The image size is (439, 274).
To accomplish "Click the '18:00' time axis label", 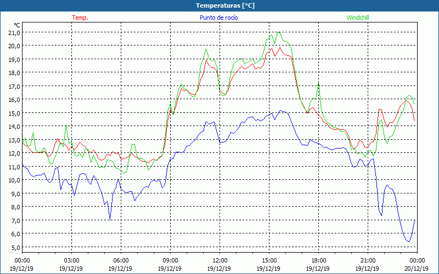I will click(318, 261).
